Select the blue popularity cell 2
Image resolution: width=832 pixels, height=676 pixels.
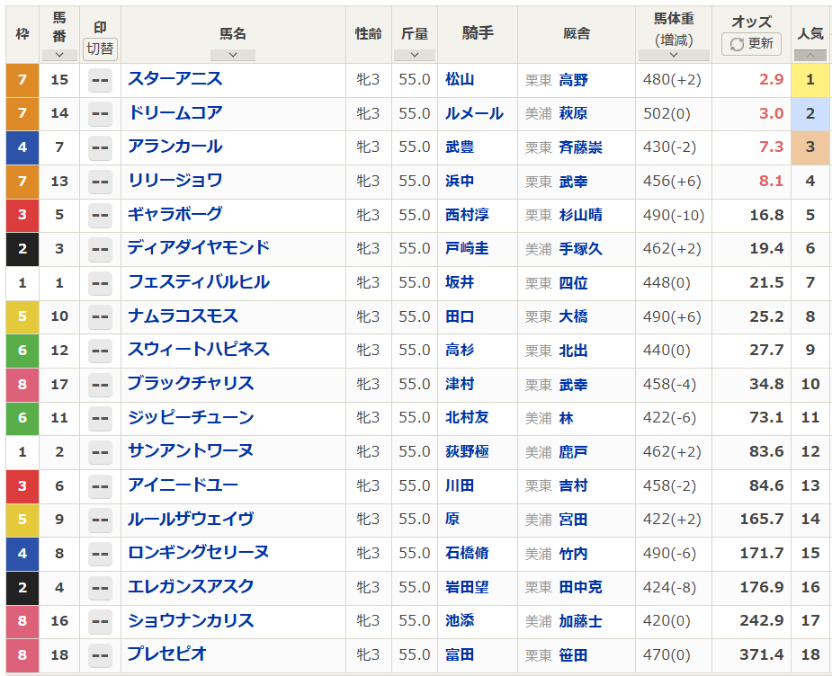[810, 113]
